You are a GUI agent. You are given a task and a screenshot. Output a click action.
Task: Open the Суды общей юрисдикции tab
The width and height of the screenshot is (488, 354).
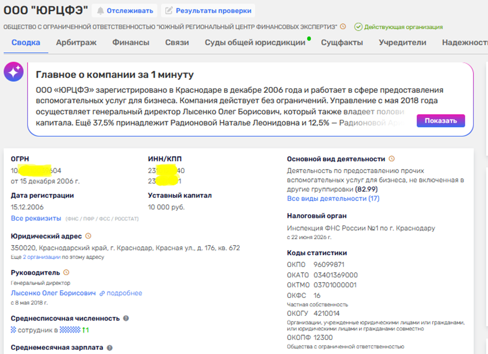[255, 42]
